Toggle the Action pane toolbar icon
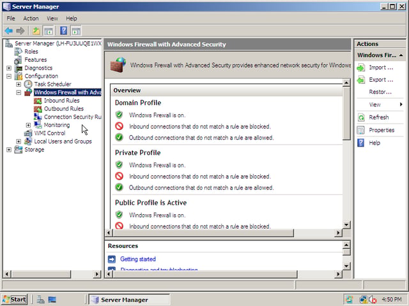Image resolution: width=409 pixels, height=306 pixels. coord(76,31)
